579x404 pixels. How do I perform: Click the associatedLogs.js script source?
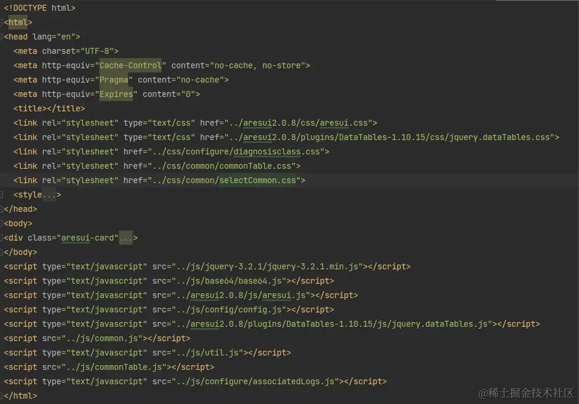[255, 382]
